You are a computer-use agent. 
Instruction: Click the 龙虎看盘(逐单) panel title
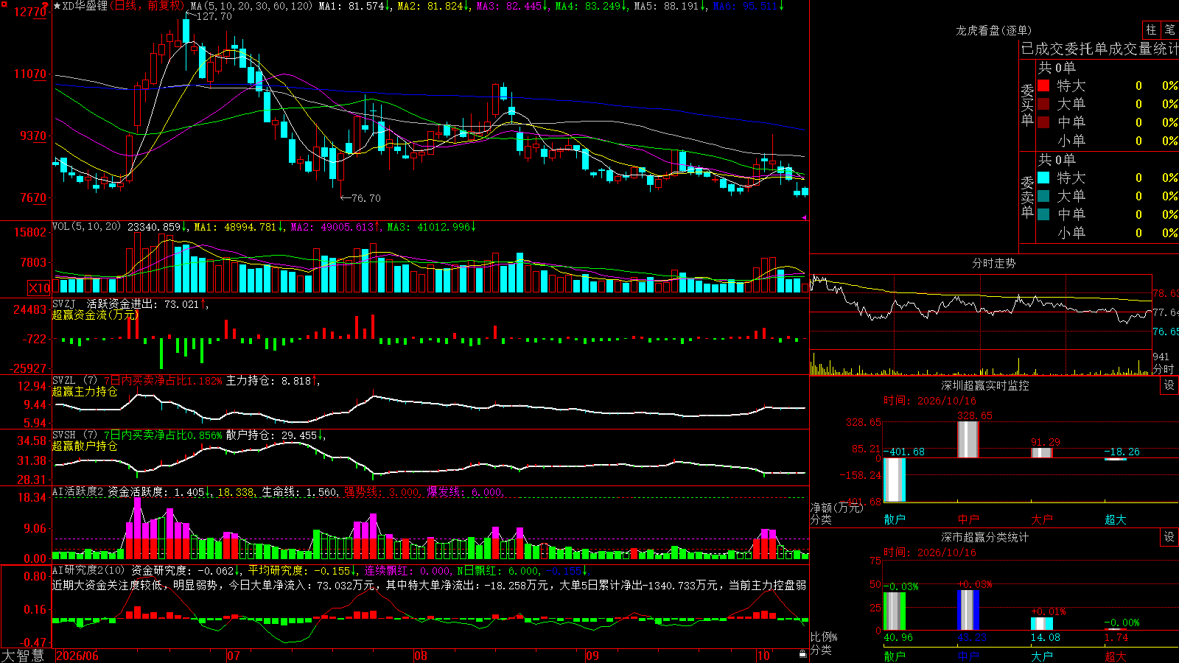tap(993, 30)
